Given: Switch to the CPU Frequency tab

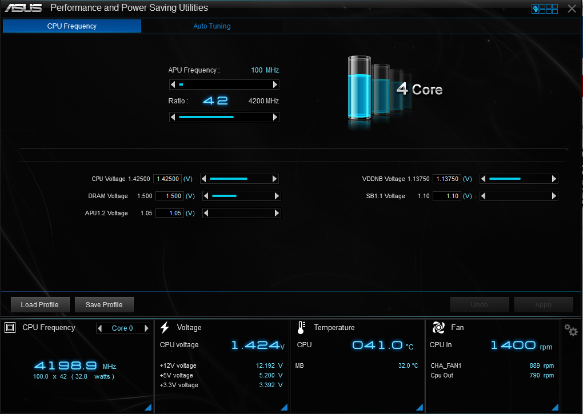Looking at the screenshot, I should 72,26.
